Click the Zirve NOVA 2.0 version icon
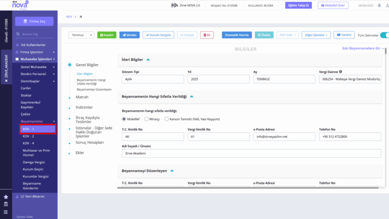This screenshot has width=389, height=219. click(x=175, y=5)
